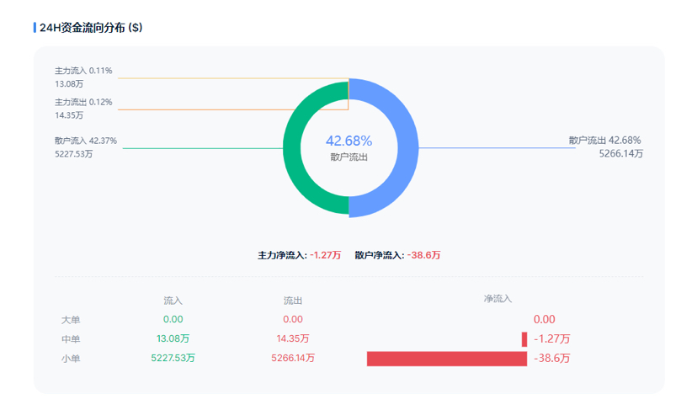
Task: Click the small red 中单 net inflow bar
Action: coord(524,339)
